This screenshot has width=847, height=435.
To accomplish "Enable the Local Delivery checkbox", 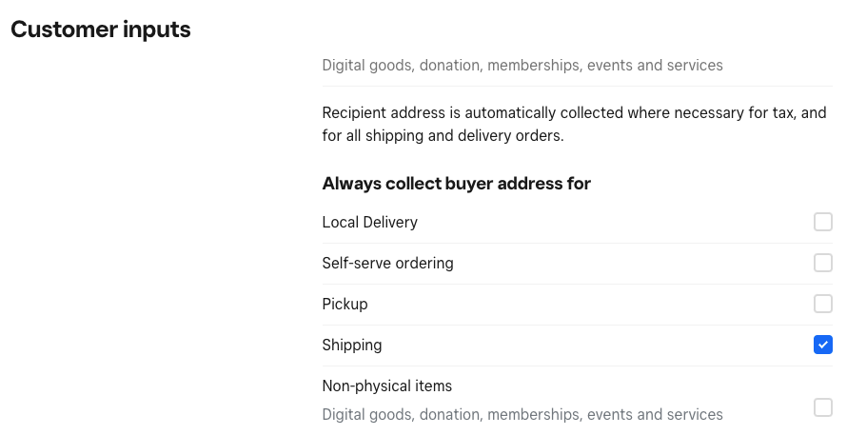I will 823,222.
